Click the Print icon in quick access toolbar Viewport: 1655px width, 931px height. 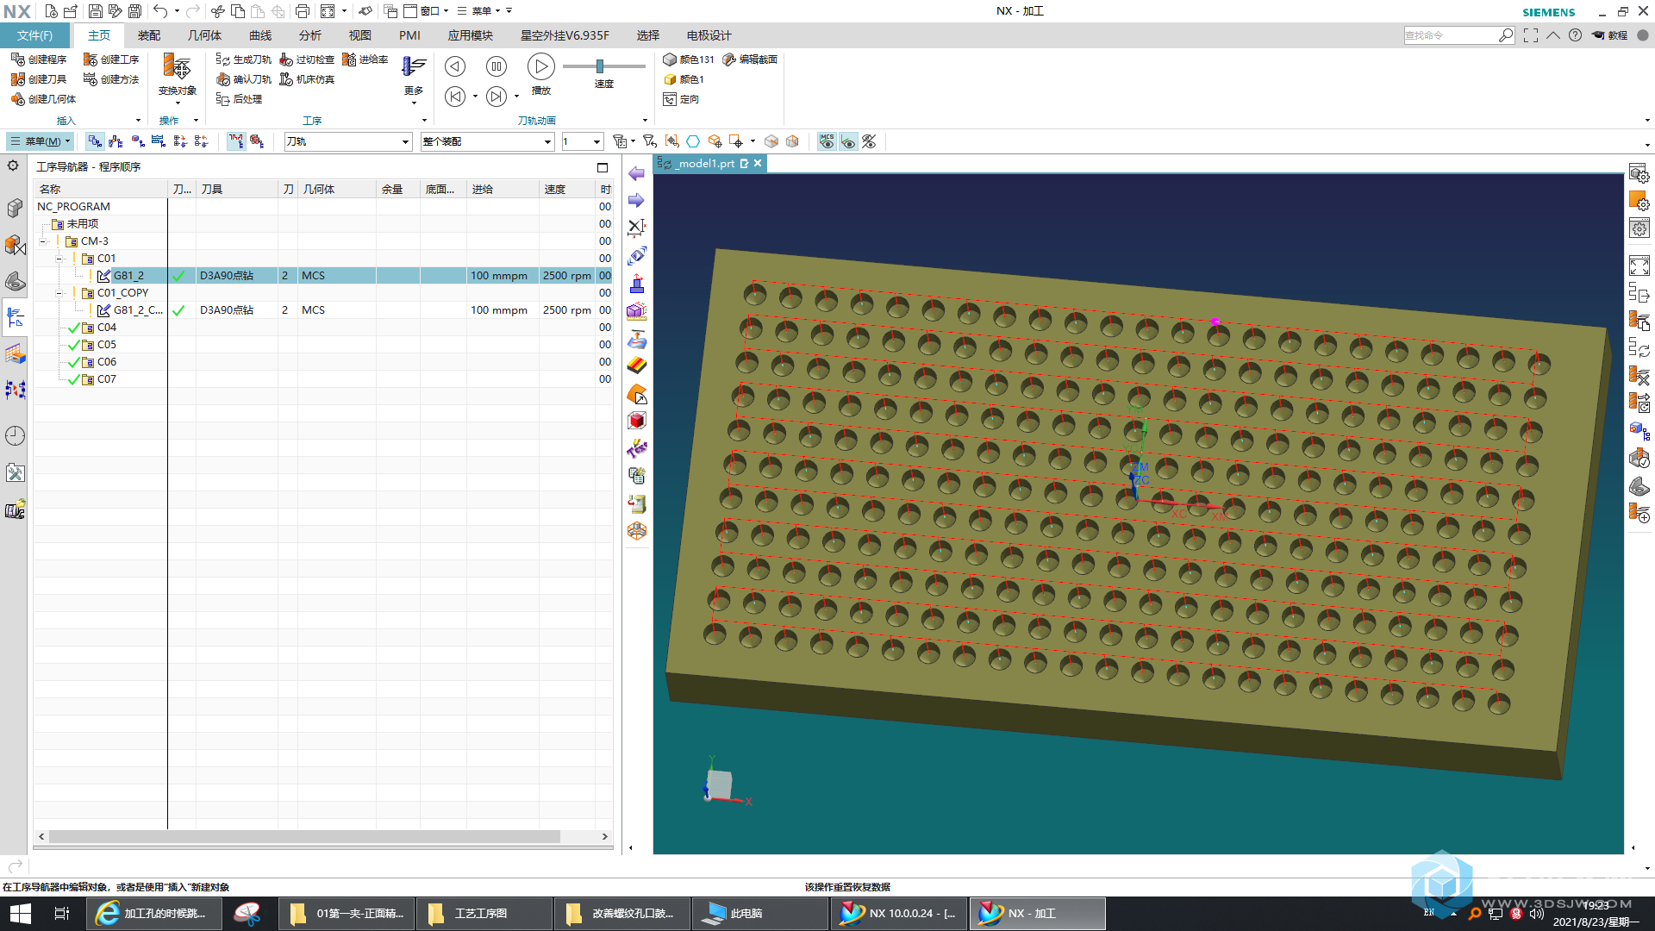(303, 11)
